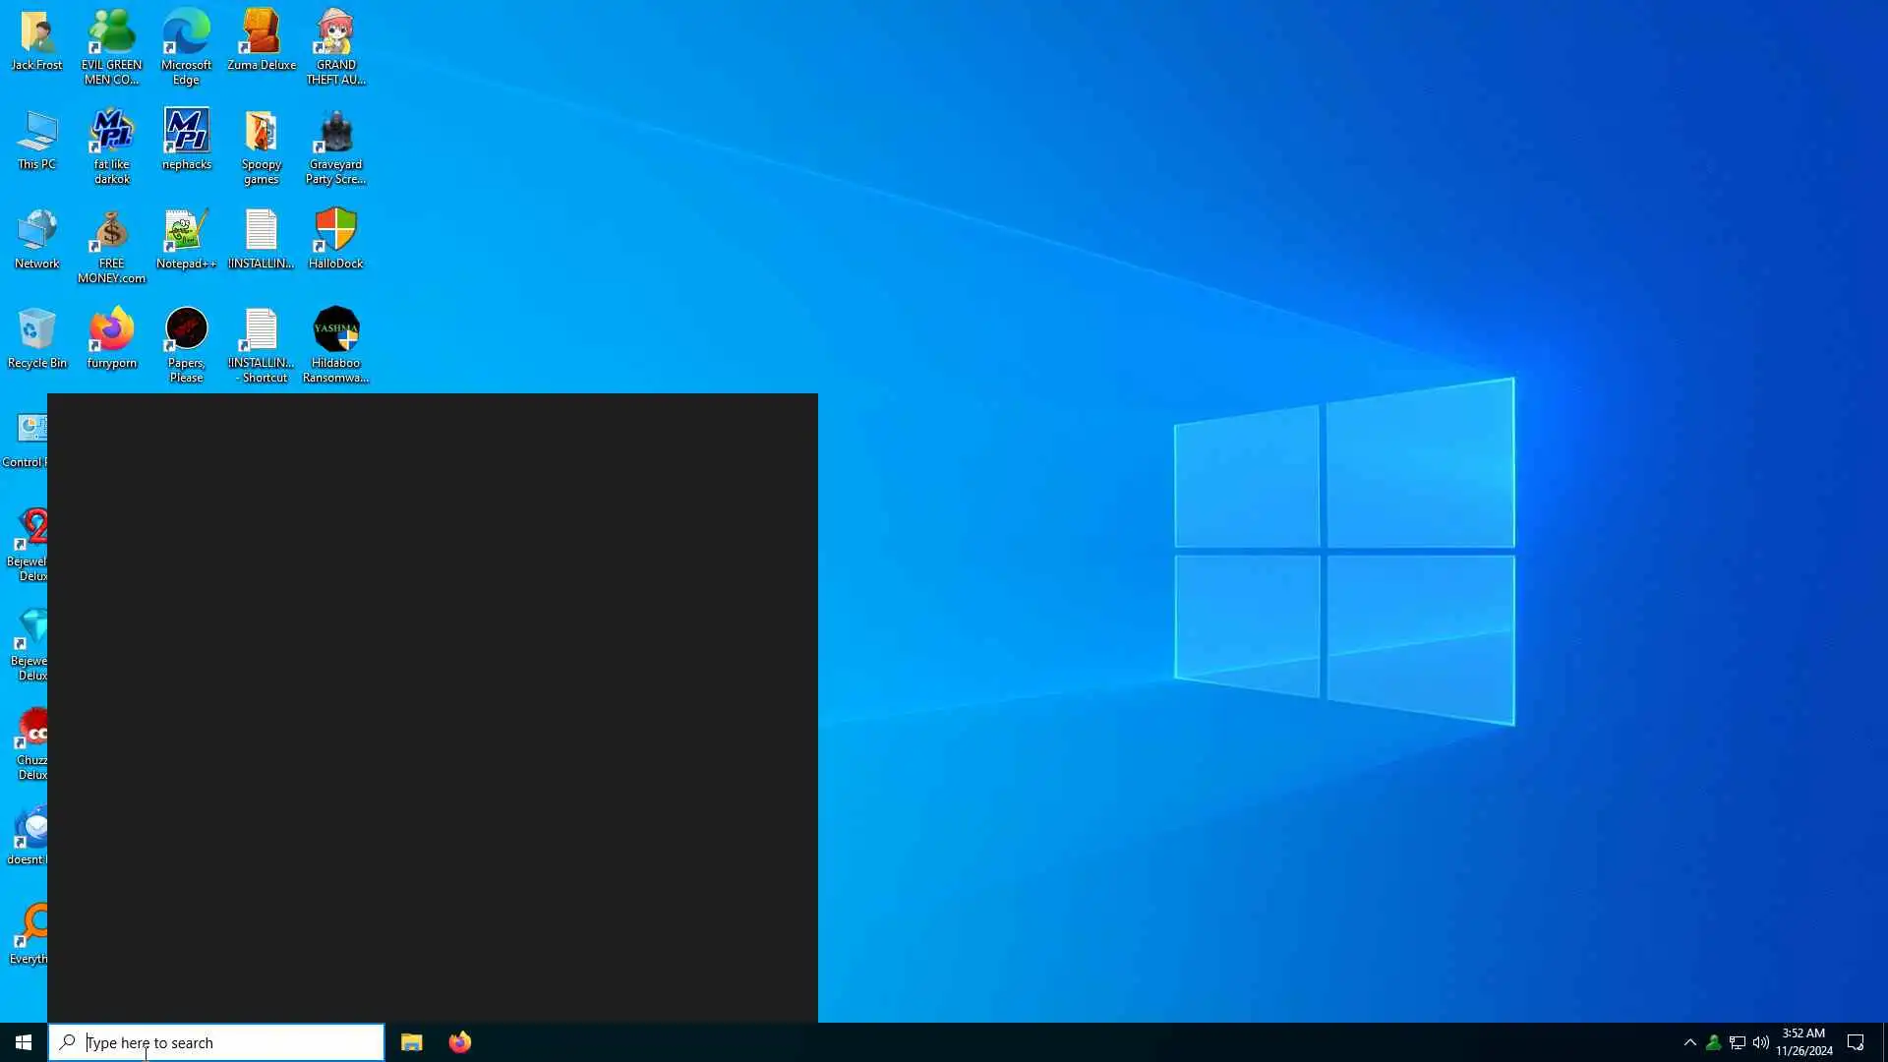Expand hidden system tray icons chevron

pyautogui.click(x=1689, y=1042)
